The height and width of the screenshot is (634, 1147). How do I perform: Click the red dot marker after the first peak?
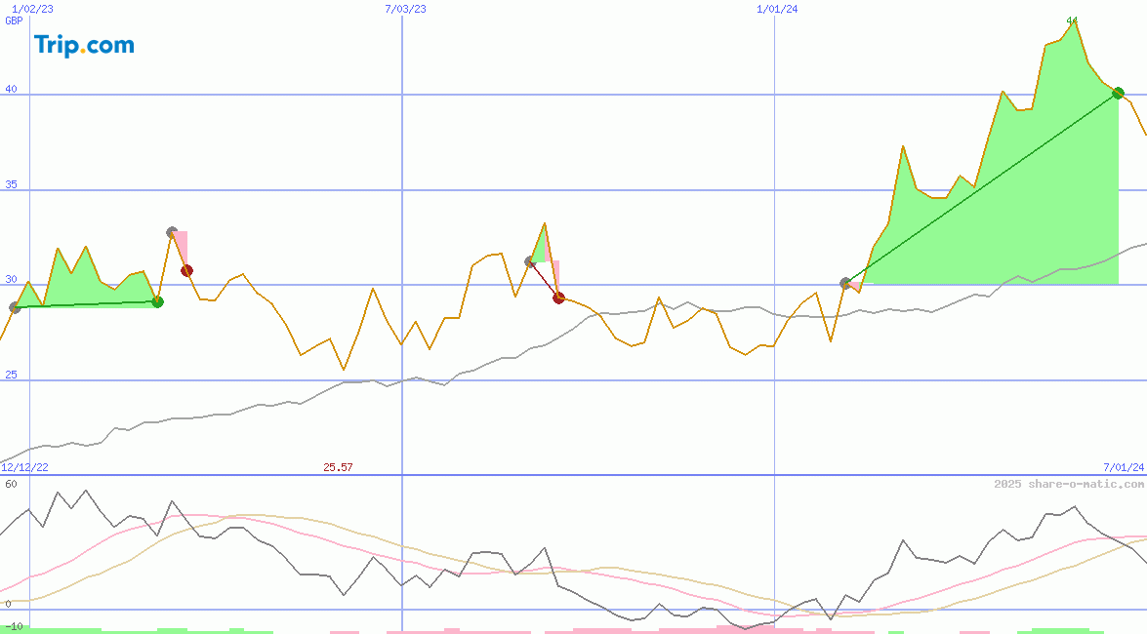186,270
